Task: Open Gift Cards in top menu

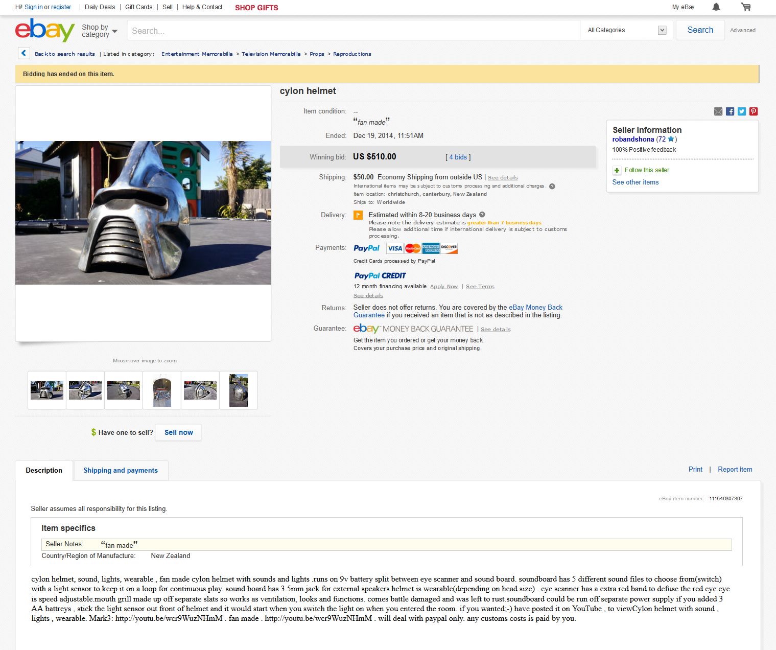Action: click(139, 7)
